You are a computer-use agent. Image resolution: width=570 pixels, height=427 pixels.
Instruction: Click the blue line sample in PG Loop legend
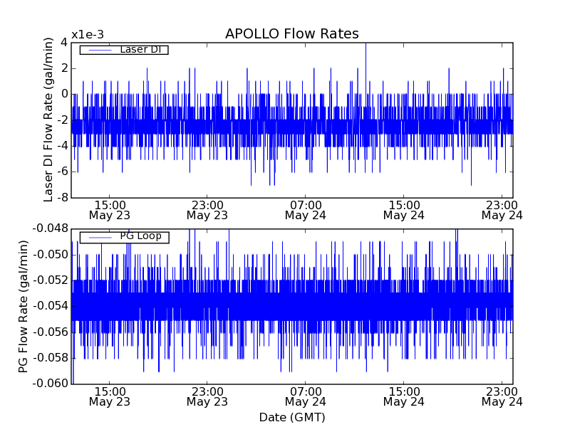[99, 237]
